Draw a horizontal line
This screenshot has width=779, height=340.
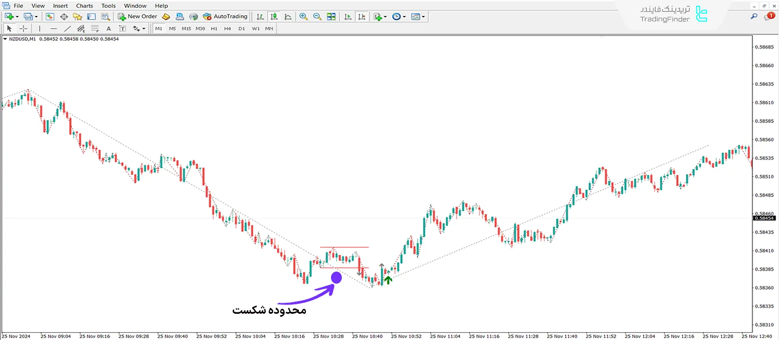click(x=54, y=29)
